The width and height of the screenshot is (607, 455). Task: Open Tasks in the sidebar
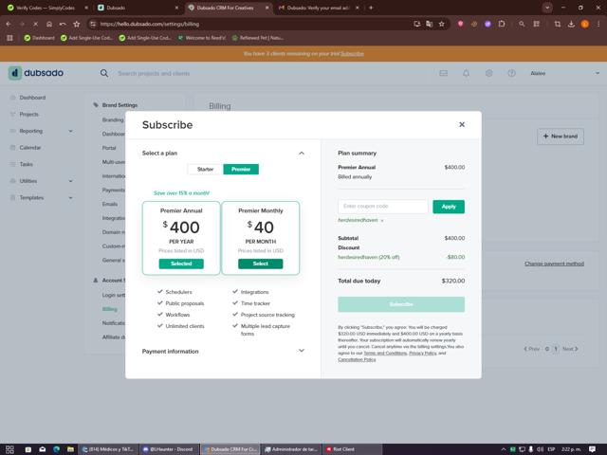click(26, 164)
